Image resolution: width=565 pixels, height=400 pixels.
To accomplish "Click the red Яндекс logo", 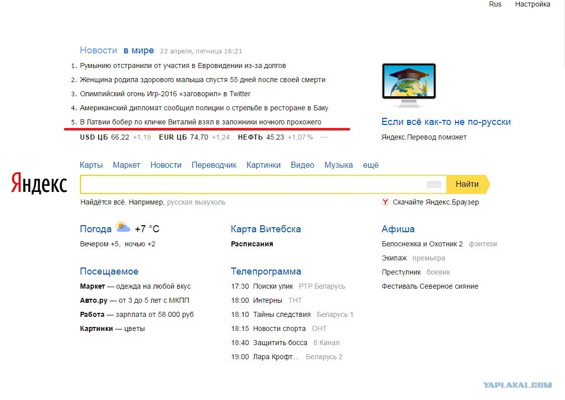I will (39, 183).
